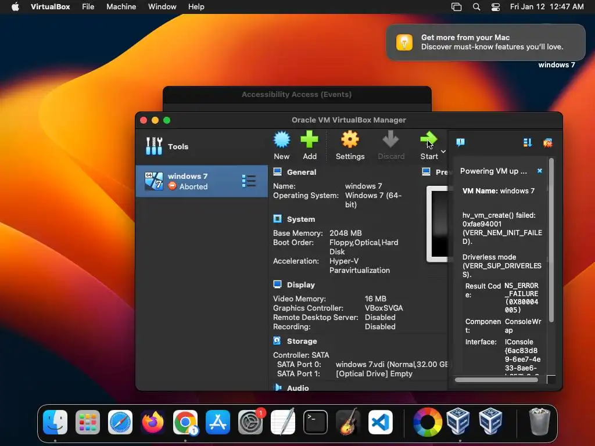Open Safari from the Dock
This screenshot has height=446, width=595.
[x=120, y=422]
